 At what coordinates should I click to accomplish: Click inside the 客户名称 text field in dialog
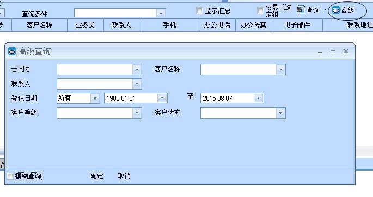coord(239,70)
